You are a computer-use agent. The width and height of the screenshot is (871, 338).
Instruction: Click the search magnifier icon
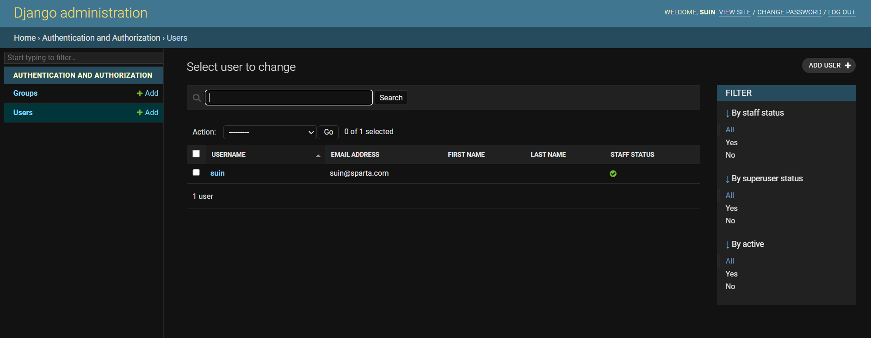(x=197, y=98)
